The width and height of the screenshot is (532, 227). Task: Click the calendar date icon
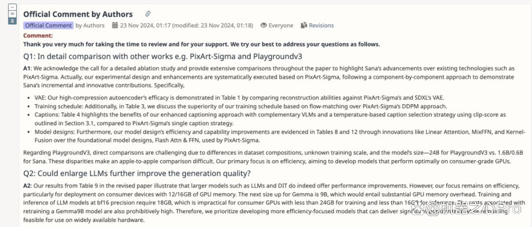click(115, 25)
